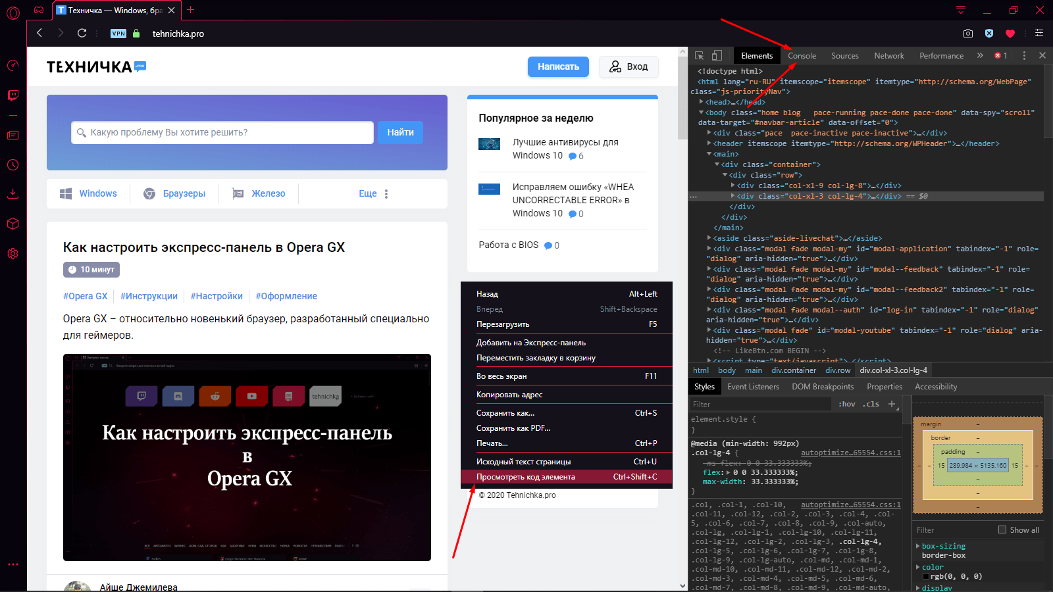Open DevTools three-dot customize menu
The width and height of the screenshot is (1053, 592).
tap(1024, 56)
